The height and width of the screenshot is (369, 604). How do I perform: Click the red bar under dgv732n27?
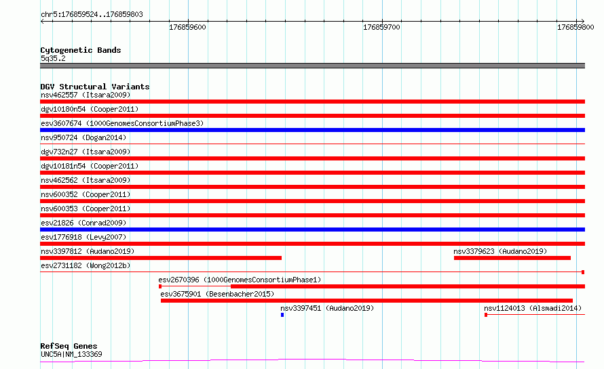312,158
